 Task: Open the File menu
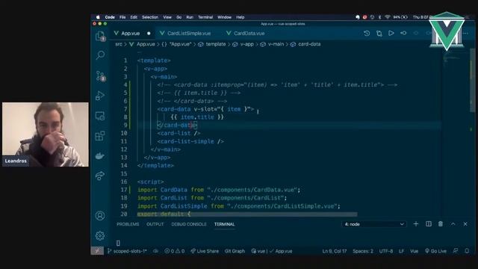click(x=122, y=17)
